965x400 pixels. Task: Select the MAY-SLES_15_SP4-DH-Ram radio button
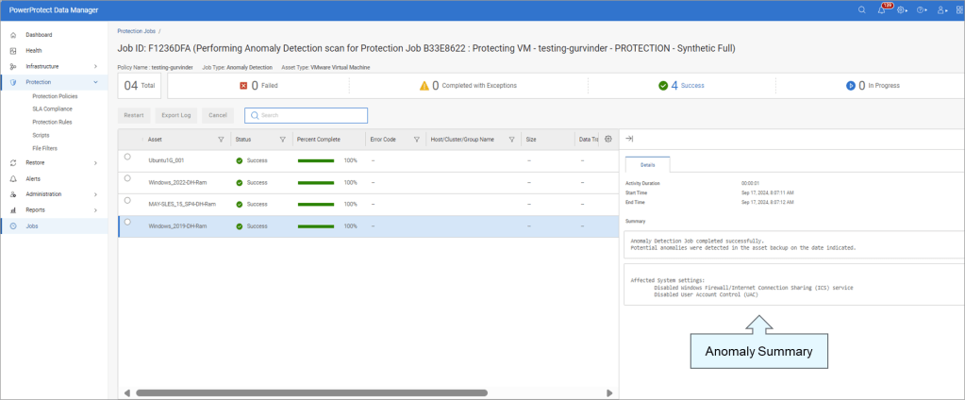[x=127, y=201]
